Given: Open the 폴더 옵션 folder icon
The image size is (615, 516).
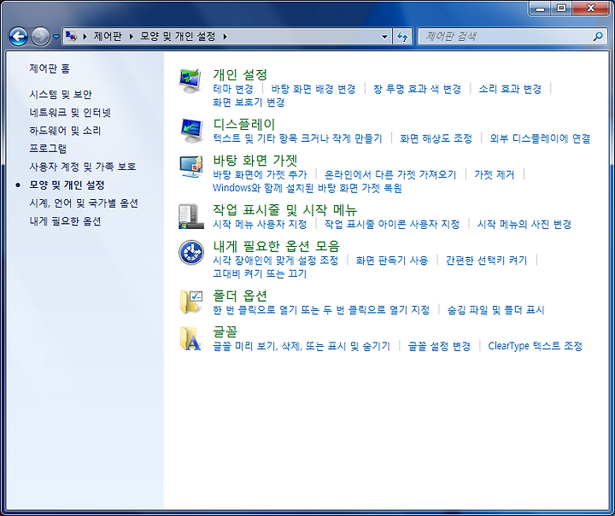Looking at the screenshot, I should tap(191, 302).
